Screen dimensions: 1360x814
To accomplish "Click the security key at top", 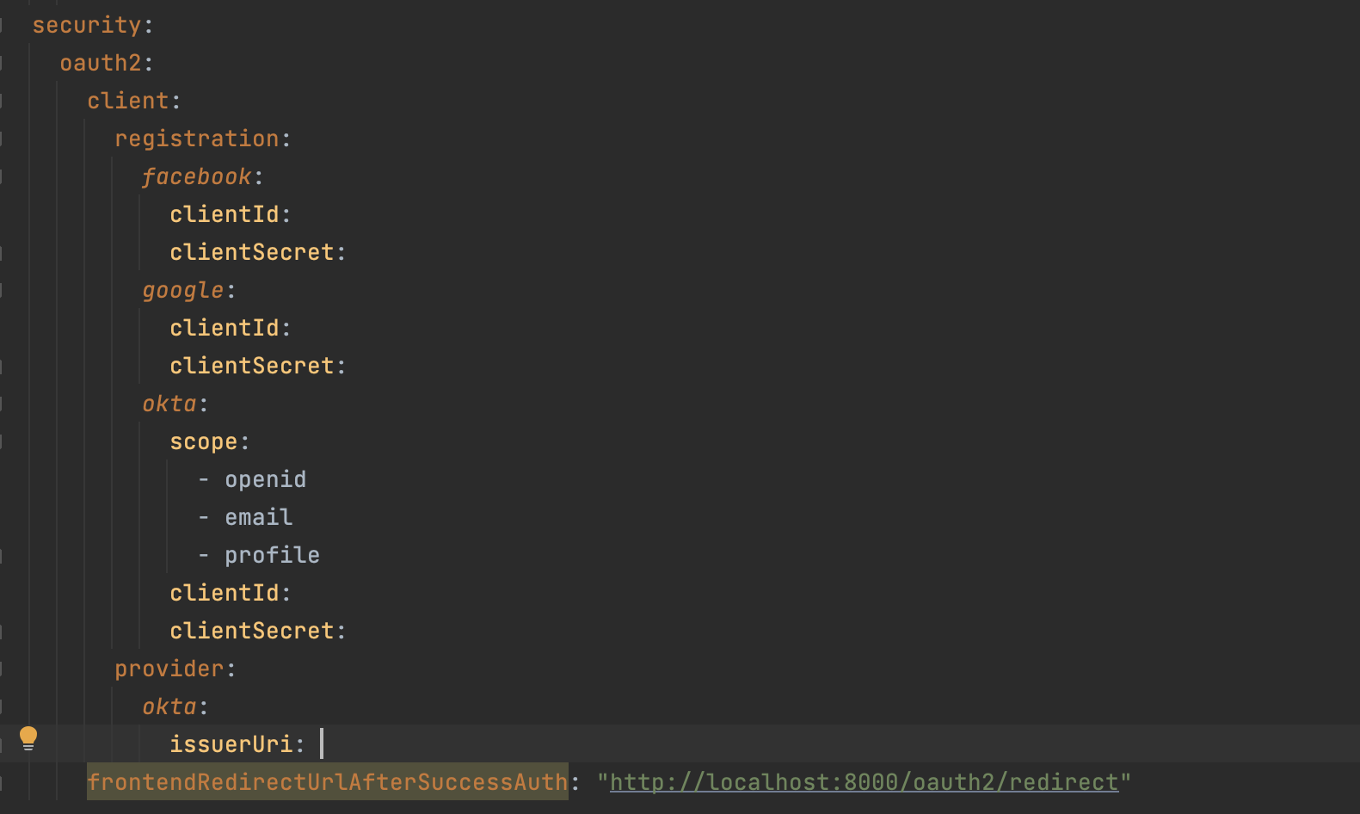I will click(x=86, y=25).
